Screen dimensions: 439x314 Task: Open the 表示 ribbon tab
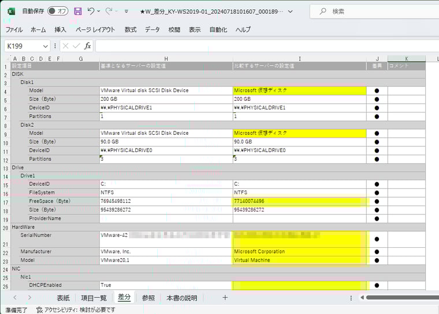click(195, 29)
